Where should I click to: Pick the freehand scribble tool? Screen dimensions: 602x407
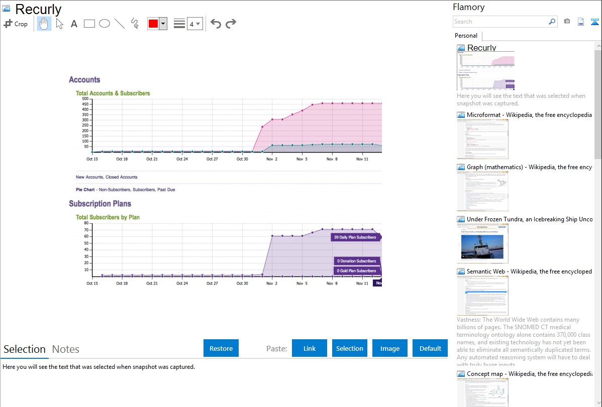[x=135, y=24]
